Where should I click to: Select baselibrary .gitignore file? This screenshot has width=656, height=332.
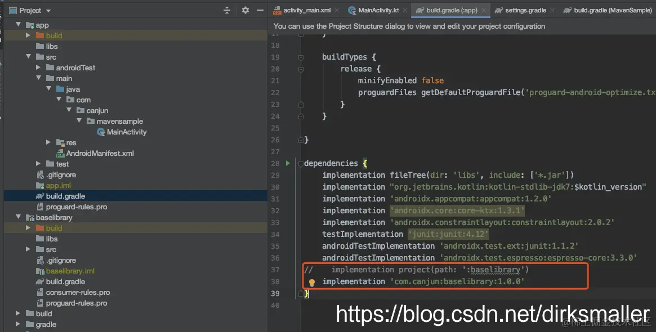tap(61, 260)
